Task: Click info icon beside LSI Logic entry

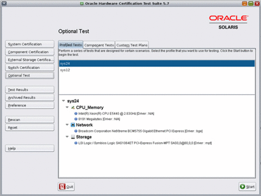Action: coord(76,143)
